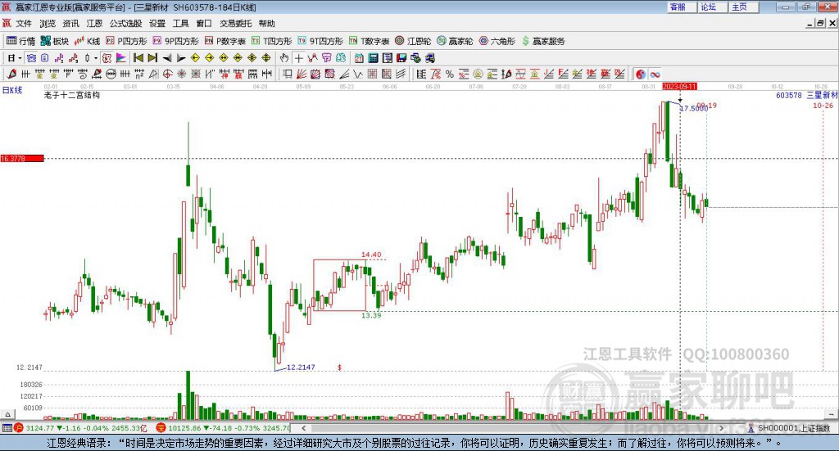This screenshot has height=451, width=839.
Task: Click the black left arrow icon
Action: click(167, 58)
